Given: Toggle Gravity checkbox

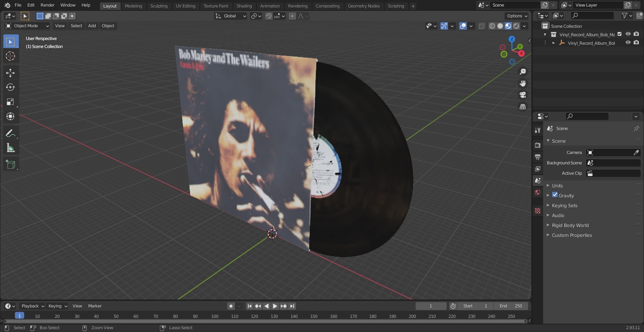Looking at the screenshot, I should click(x=555, y=195).
